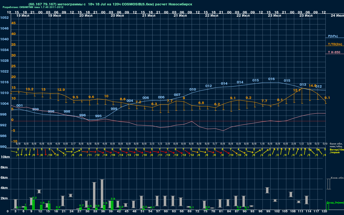The image size is (344, 215).
Task: Click the 2.9 precipitation amount
Action: [113, 199]
